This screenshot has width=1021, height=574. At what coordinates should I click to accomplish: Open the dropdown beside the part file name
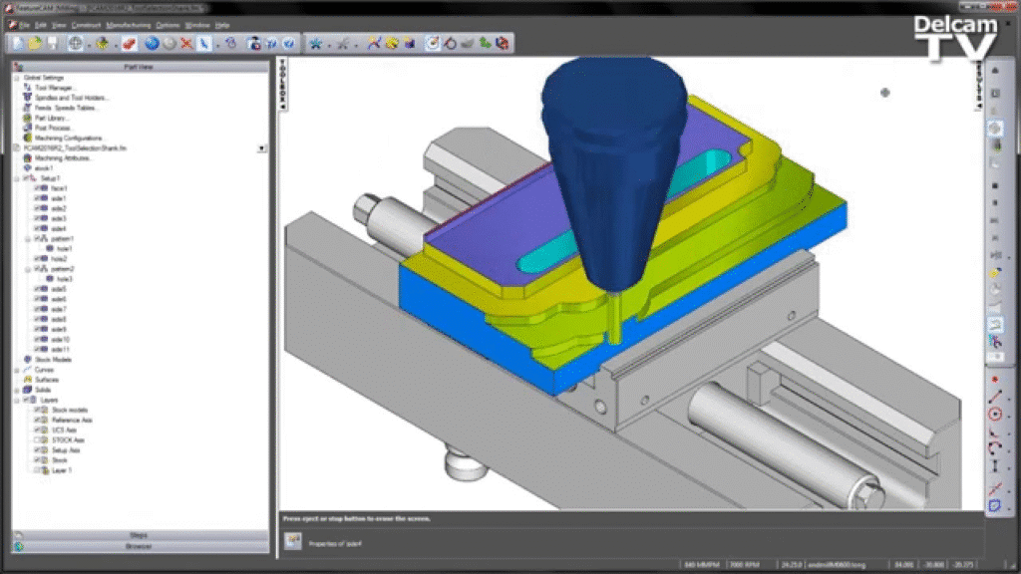(x=261, y=147)
